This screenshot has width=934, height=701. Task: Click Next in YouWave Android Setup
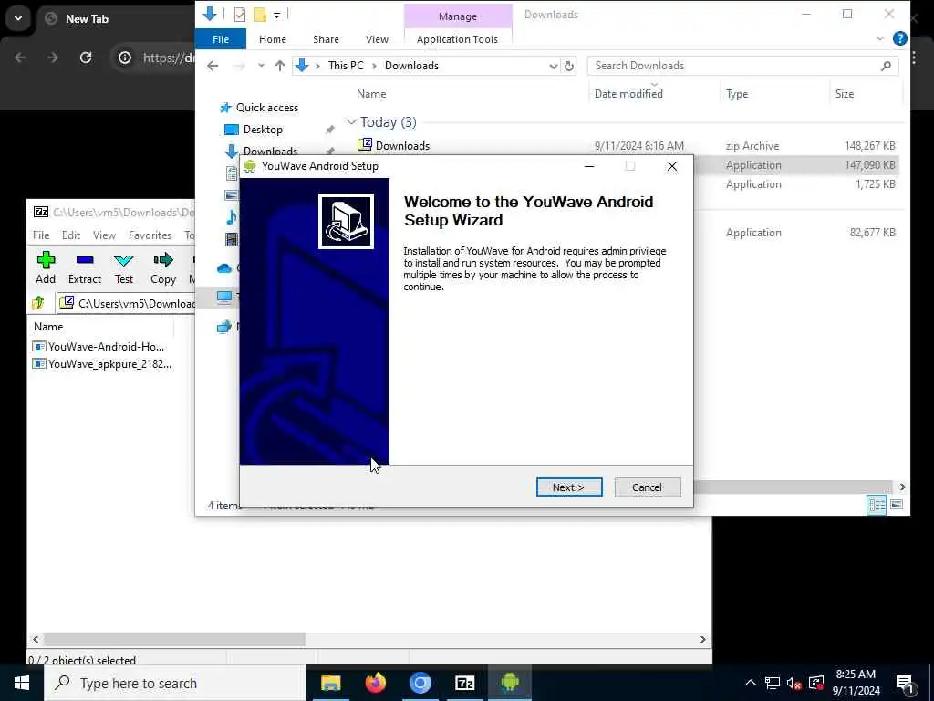coord(569,487)
